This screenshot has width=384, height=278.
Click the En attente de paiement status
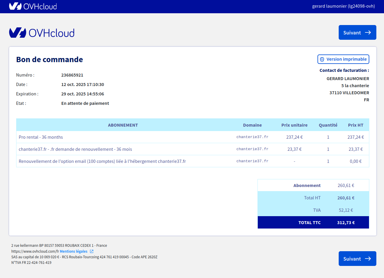coord(85,103)
